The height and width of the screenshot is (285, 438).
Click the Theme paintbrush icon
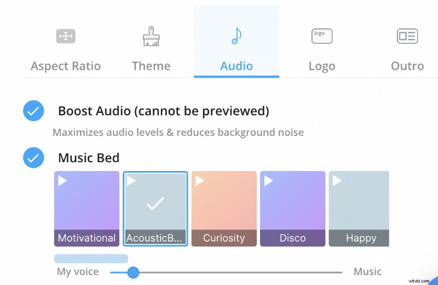151,37
